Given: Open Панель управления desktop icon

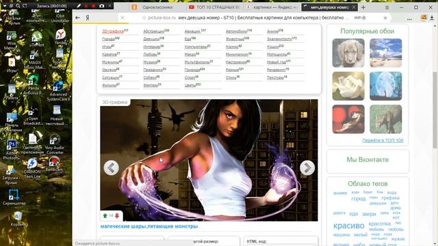Looking at the screenshot, I should pyautogui.click(x=12, y=122).
